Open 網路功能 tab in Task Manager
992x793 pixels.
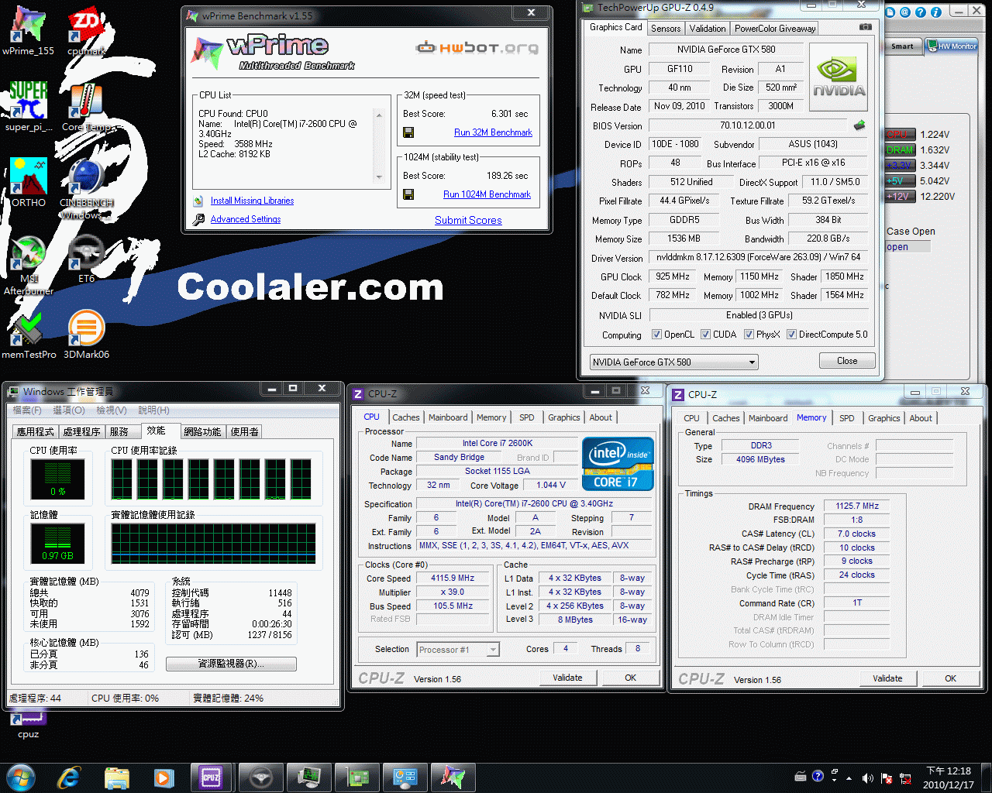tap(202, 431)
